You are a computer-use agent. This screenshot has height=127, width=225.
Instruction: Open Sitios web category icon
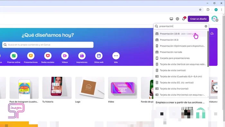point(99,56)
